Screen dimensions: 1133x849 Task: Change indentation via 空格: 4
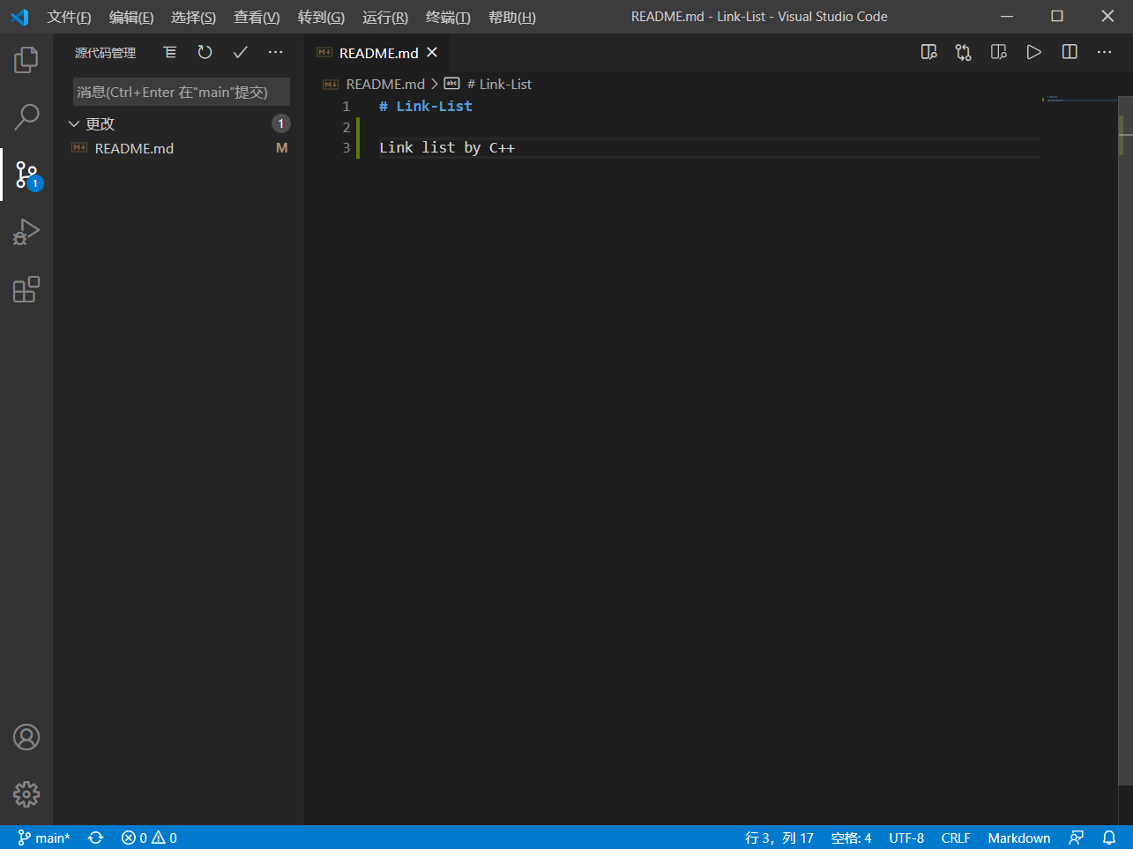pyautogui.click(x=851, y=838)
